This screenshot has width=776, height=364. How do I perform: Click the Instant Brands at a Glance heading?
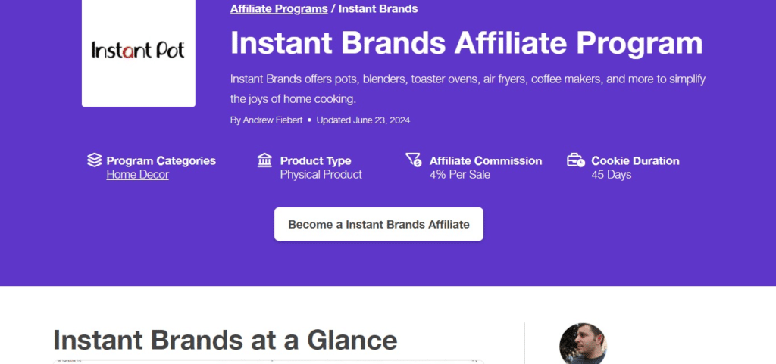pos(225,340)
